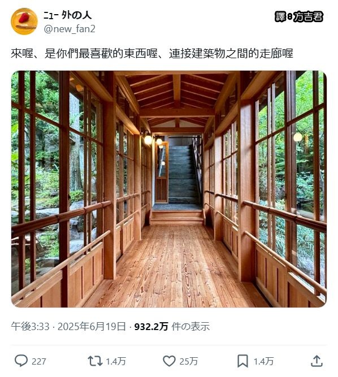Open the ニュー外の人 display name
338x377 pixels.
coord(67,15)
